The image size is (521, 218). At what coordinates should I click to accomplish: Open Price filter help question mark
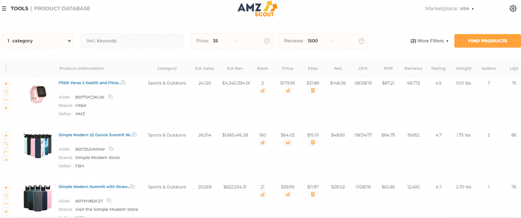coord(267,41)
